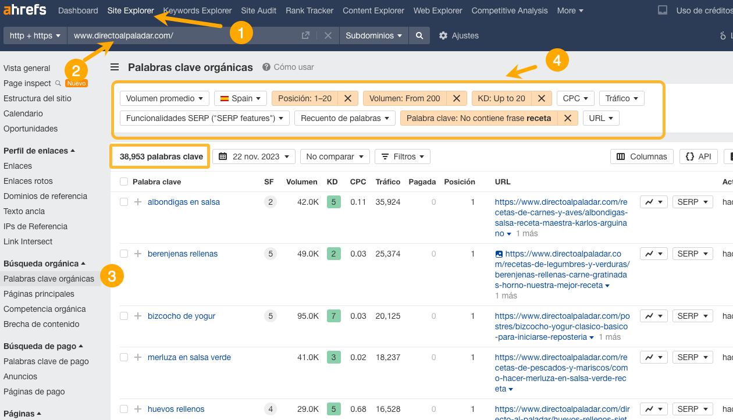Open the API export option
This screenshot has width=733, height=420.
pyautogui.click(x=698, y=156)
